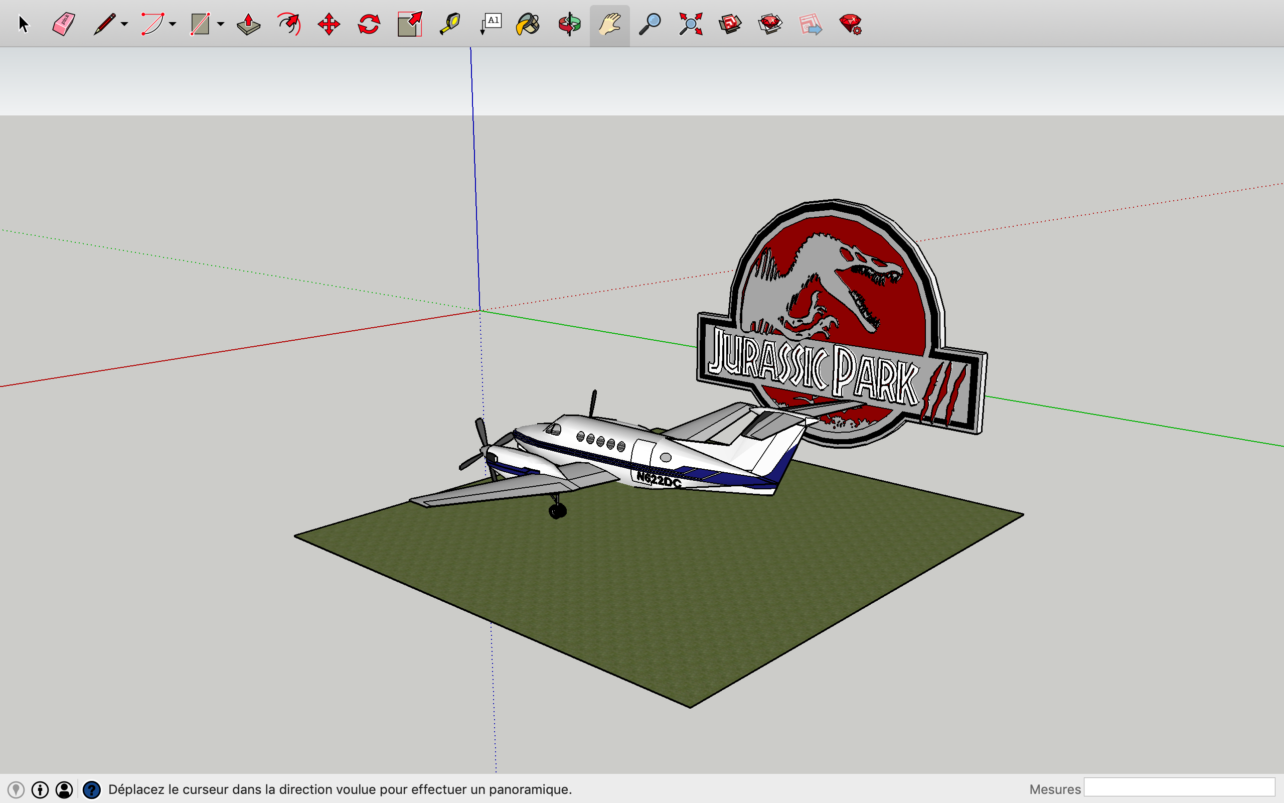Activate the Push/Pull tool
The height and width of the screenshot is (803, 1284).
[x=248, y=24]
